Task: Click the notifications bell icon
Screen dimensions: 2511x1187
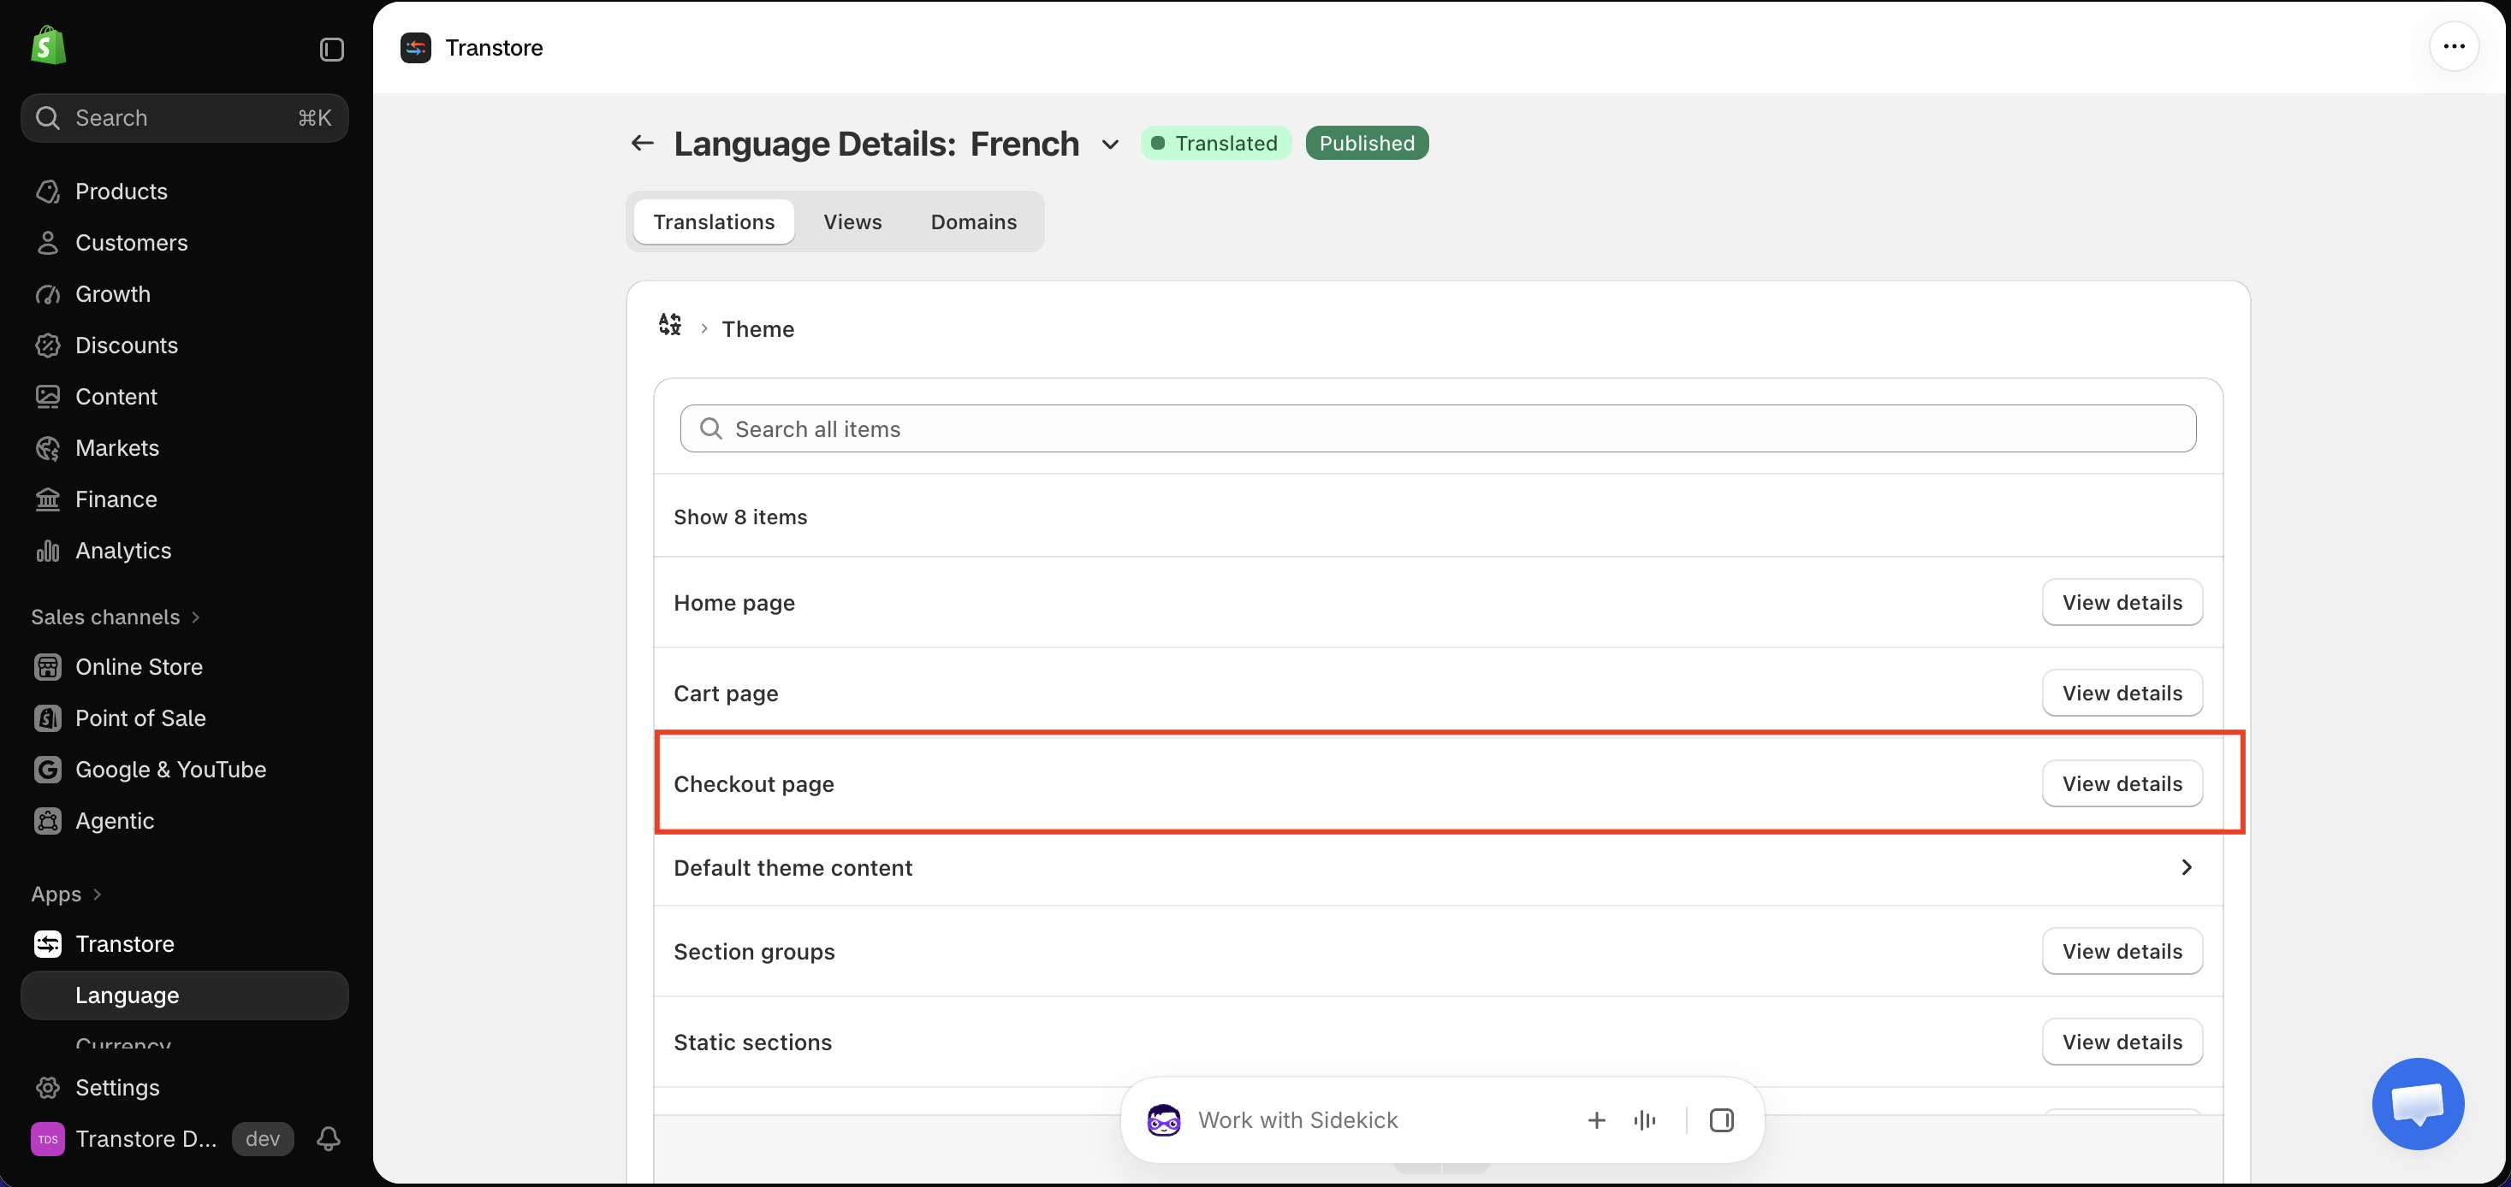Action: 329,1138
